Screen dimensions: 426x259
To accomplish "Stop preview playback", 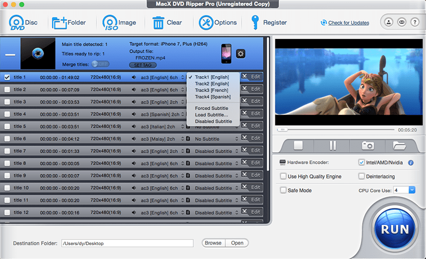I will pyautogui.click(x=298, y=145).
